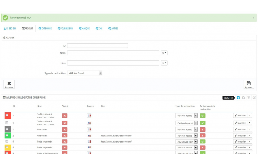Open the 'Type de redirection' form dropdown

(x=85, y=73)
